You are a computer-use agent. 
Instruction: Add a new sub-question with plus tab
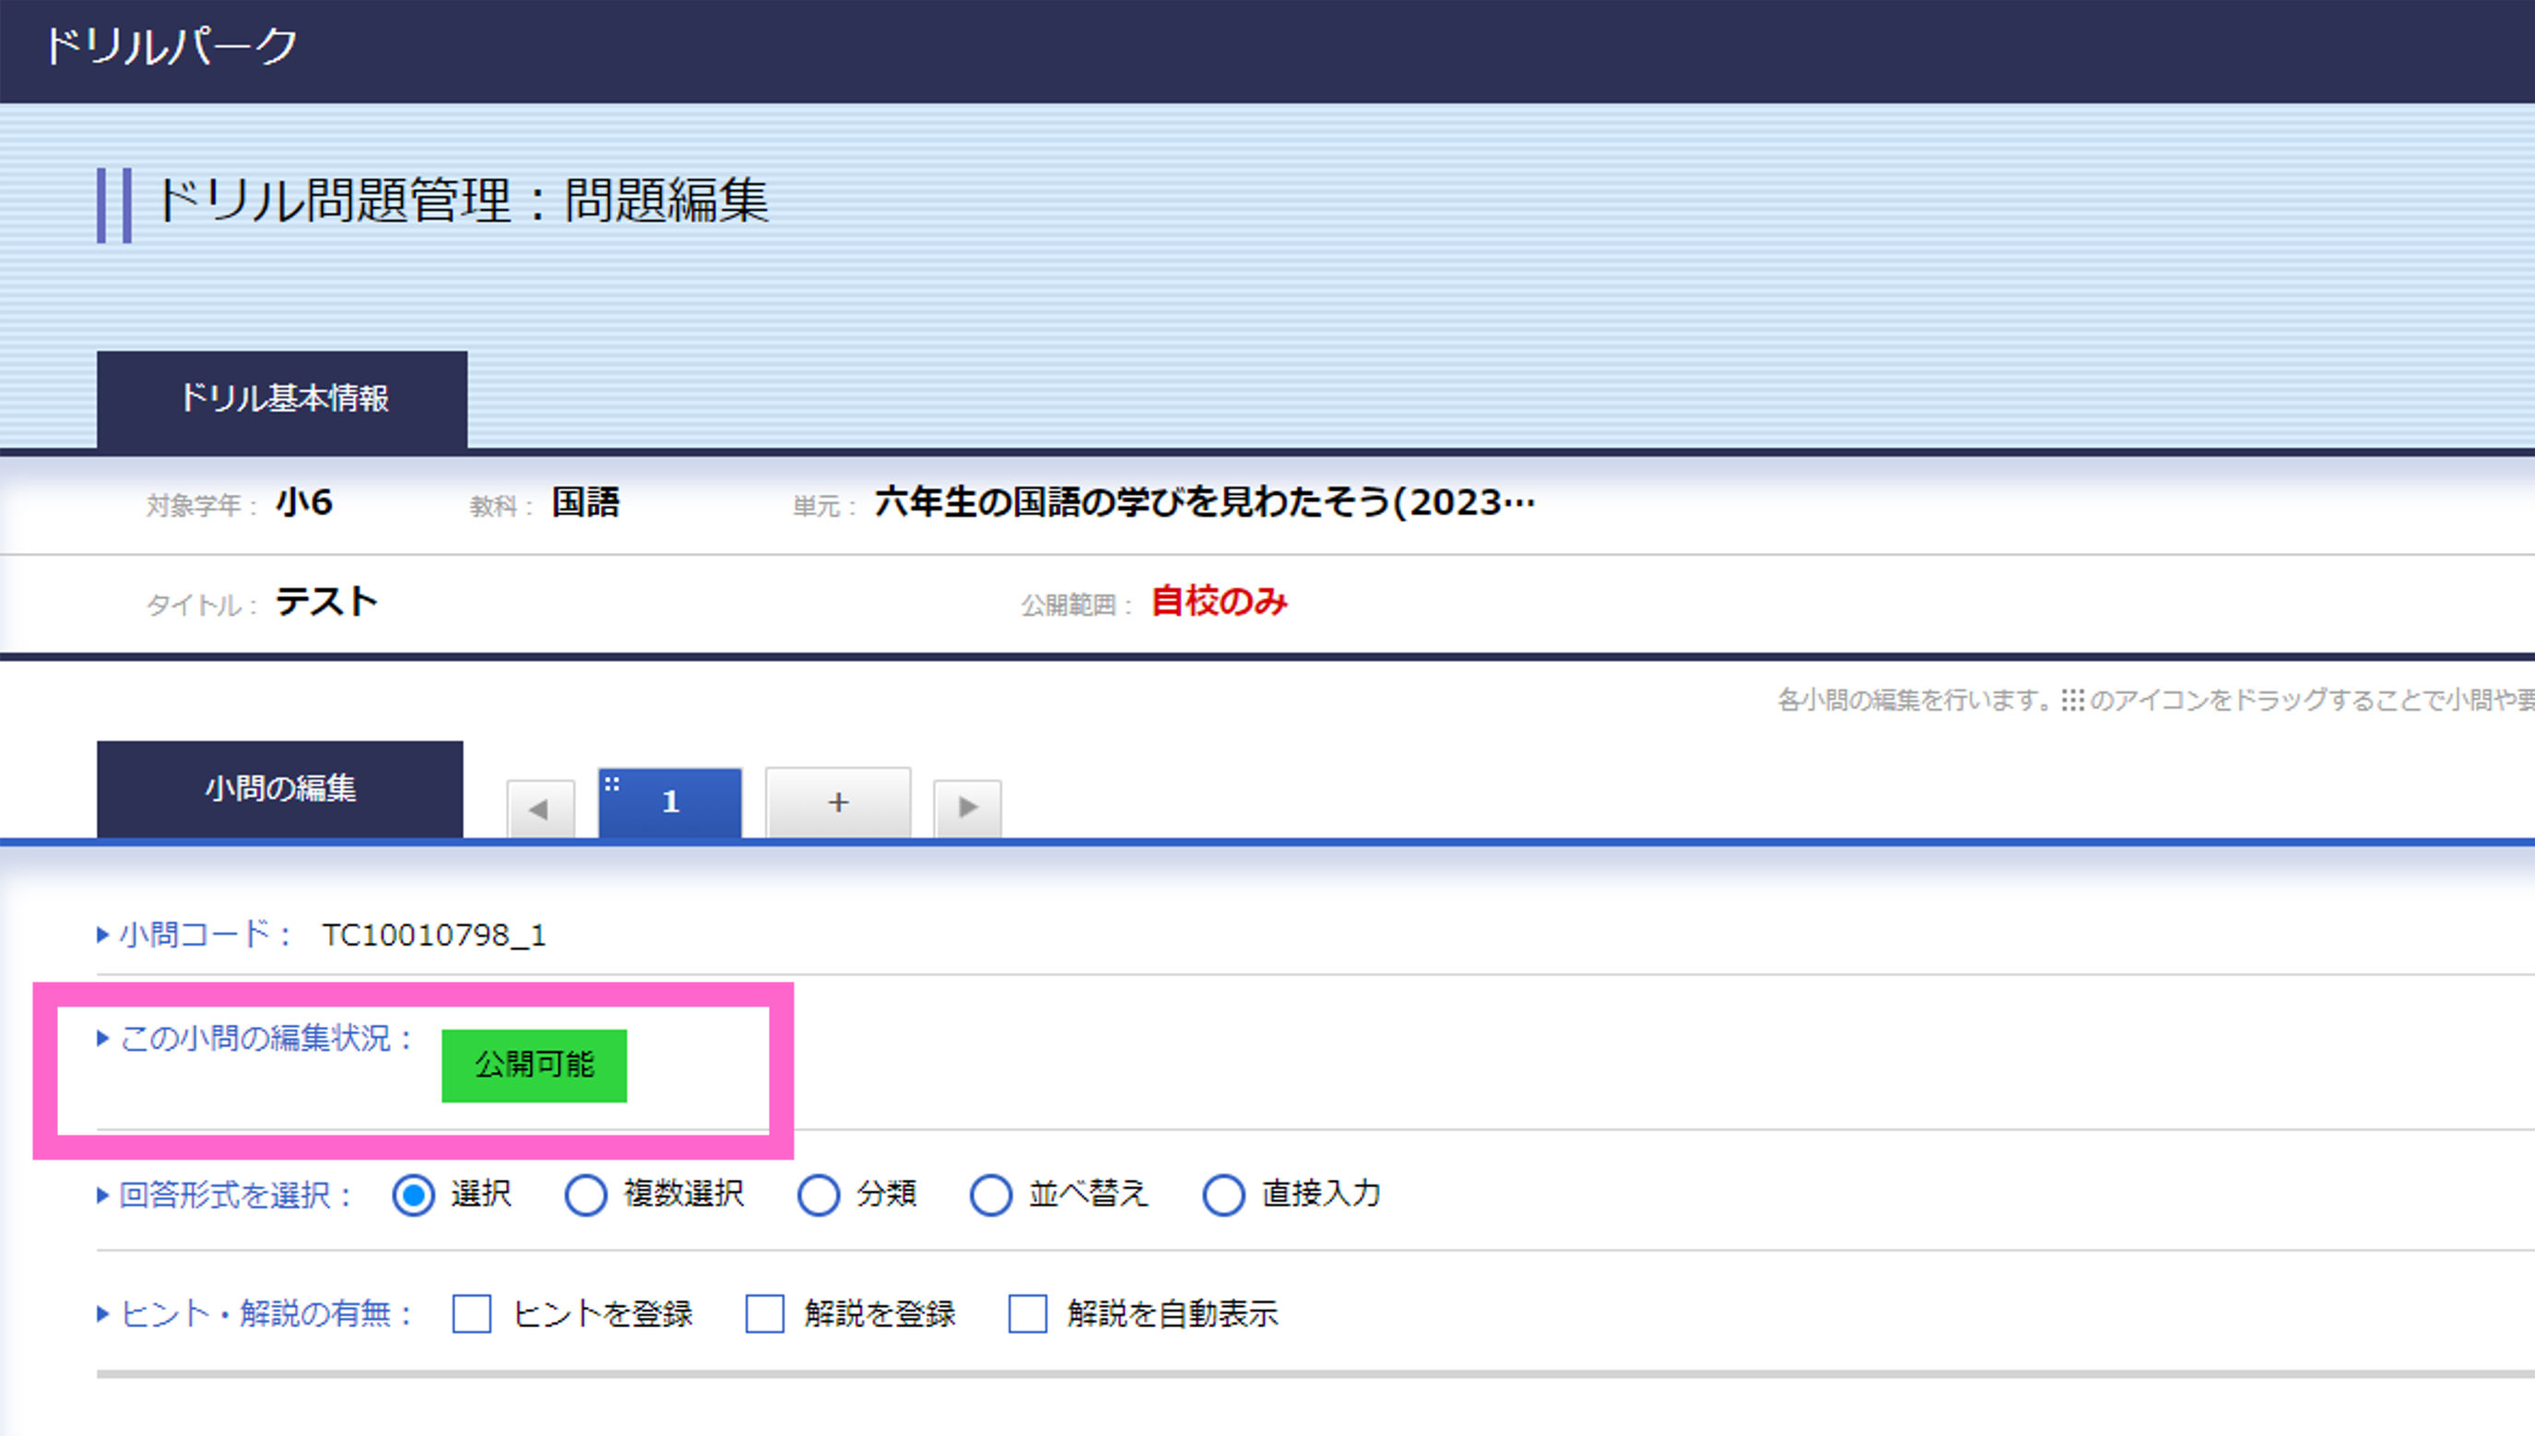point(837,803)
